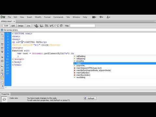Toggle Line Numbers in coding toolbar
This screenshot has height=117, width=156.
pos(2,66)
